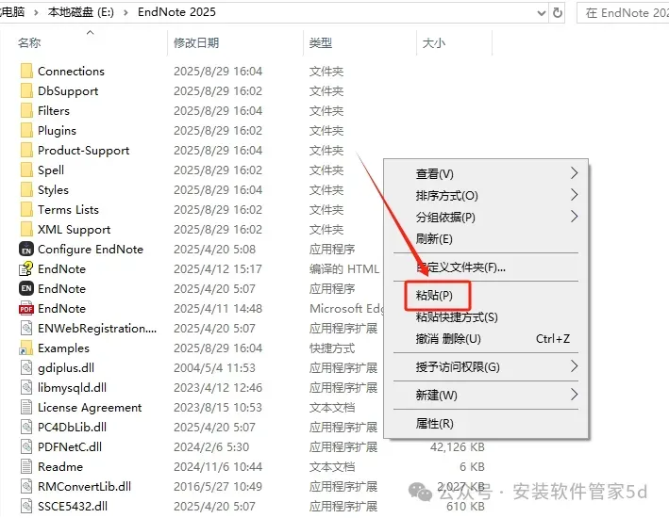Click the Examples shortcut icon

[26, 348]
